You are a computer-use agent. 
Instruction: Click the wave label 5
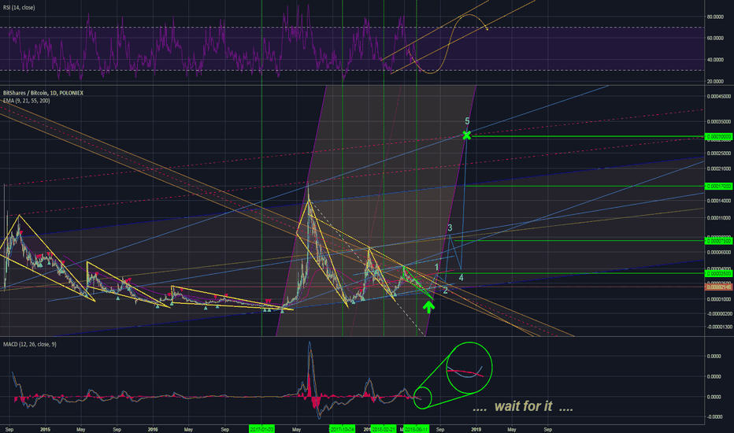[x=467, y=121]
